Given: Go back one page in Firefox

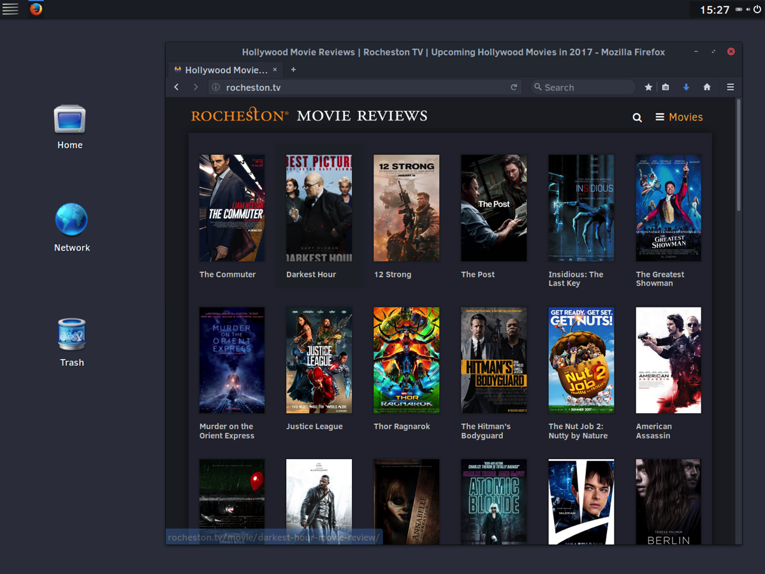Looking at the screenshot, I should [x=177, y=87].
